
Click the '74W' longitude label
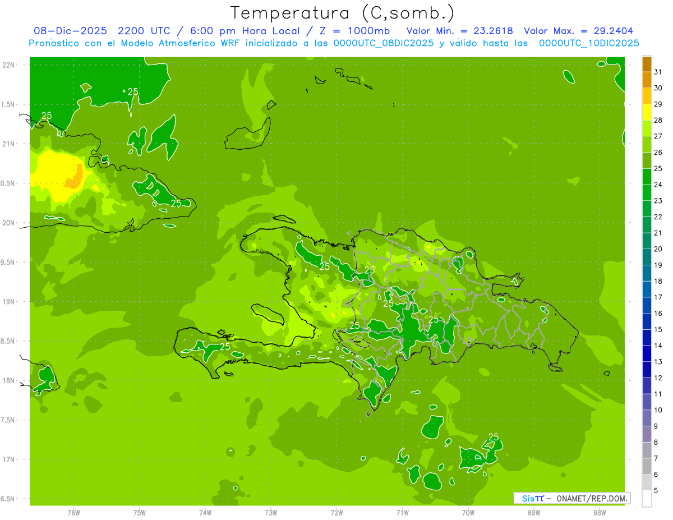[205, 512]
